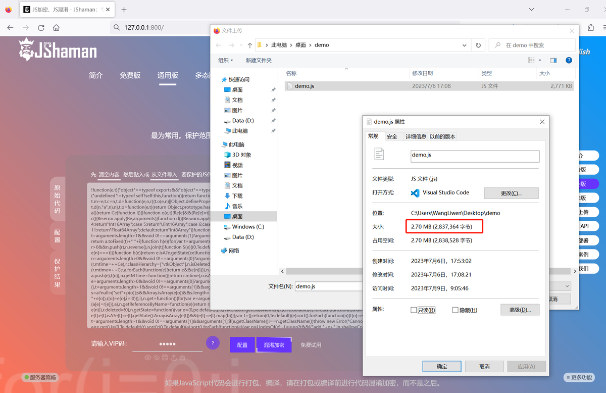This screenshot has width=606, height=393.
Task: Select 网络 in navigation tree
Action: tap(230, 251)
